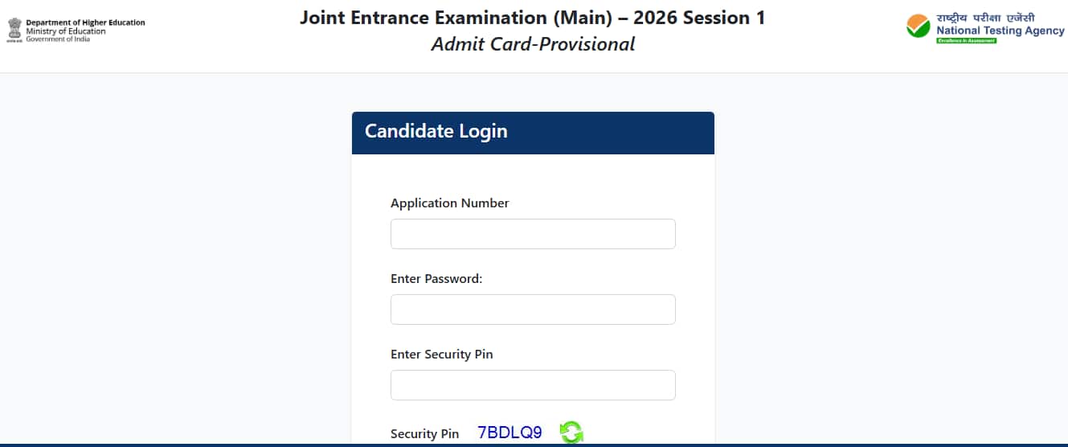1068x447 pixels.
Task: Click the green "Excellence in Assessment" tag
Action: (966, 40)
